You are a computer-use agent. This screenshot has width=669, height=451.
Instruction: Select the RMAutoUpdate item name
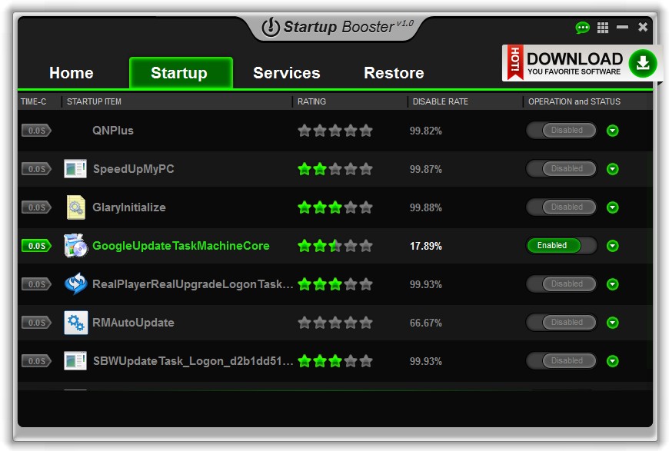[x=133, y=322]
